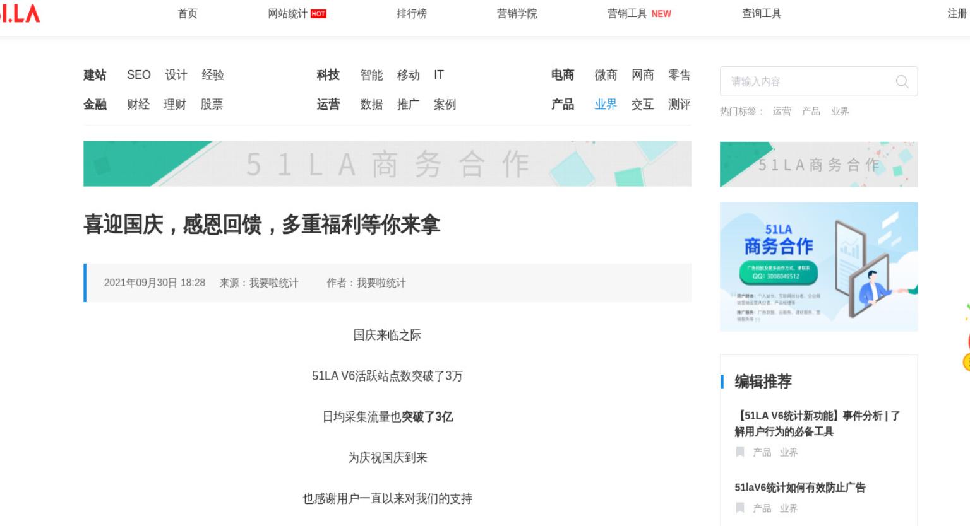Click 业界 tag under 事件分析 article
This screenshot has height=526, width=970.
point(789,452)
